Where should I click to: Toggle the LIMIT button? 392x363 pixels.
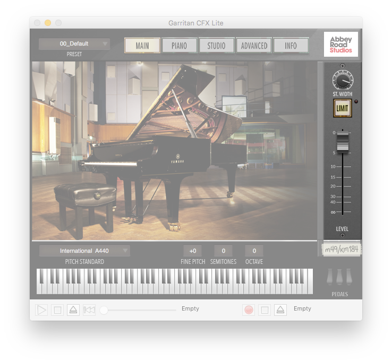342,108
